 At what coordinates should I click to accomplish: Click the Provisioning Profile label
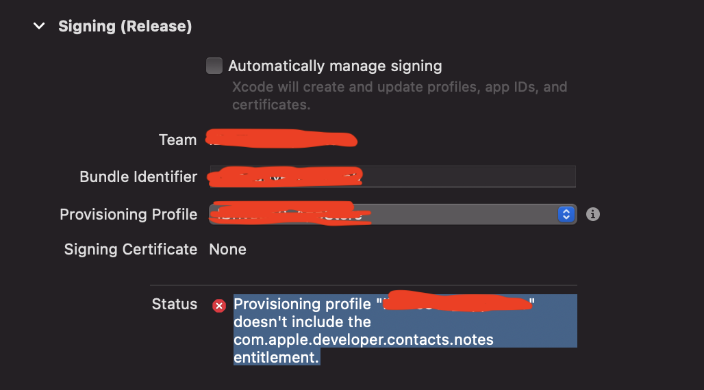point(129,214)
